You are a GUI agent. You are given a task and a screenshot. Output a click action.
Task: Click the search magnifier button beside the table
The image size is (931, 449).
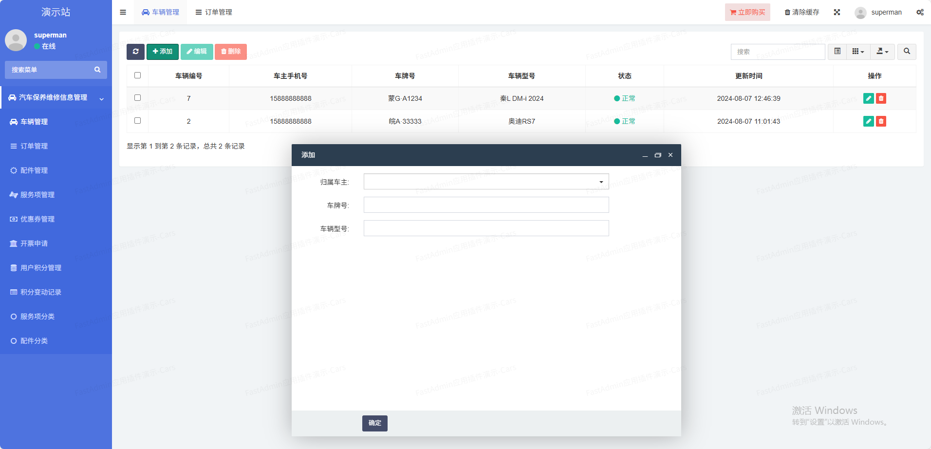(x=907, y=52)
